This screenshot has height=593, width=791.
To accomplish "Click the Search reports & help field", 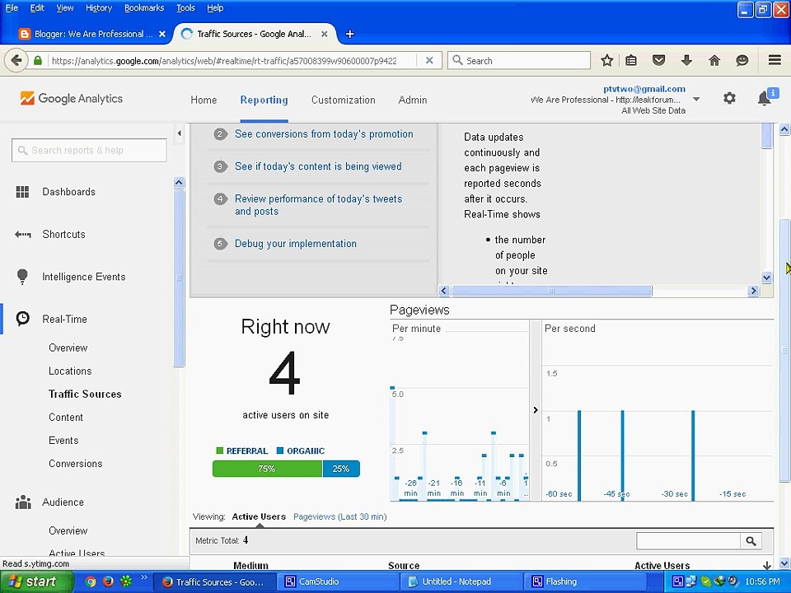I will 89,150.
